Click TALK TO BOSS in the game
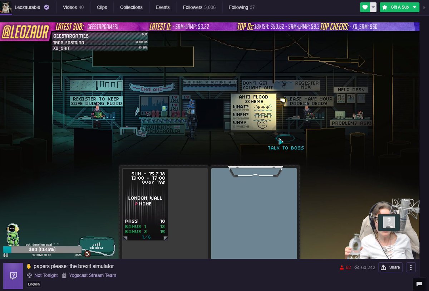Screen dimensions: 429x291 [x=286, y=148]
